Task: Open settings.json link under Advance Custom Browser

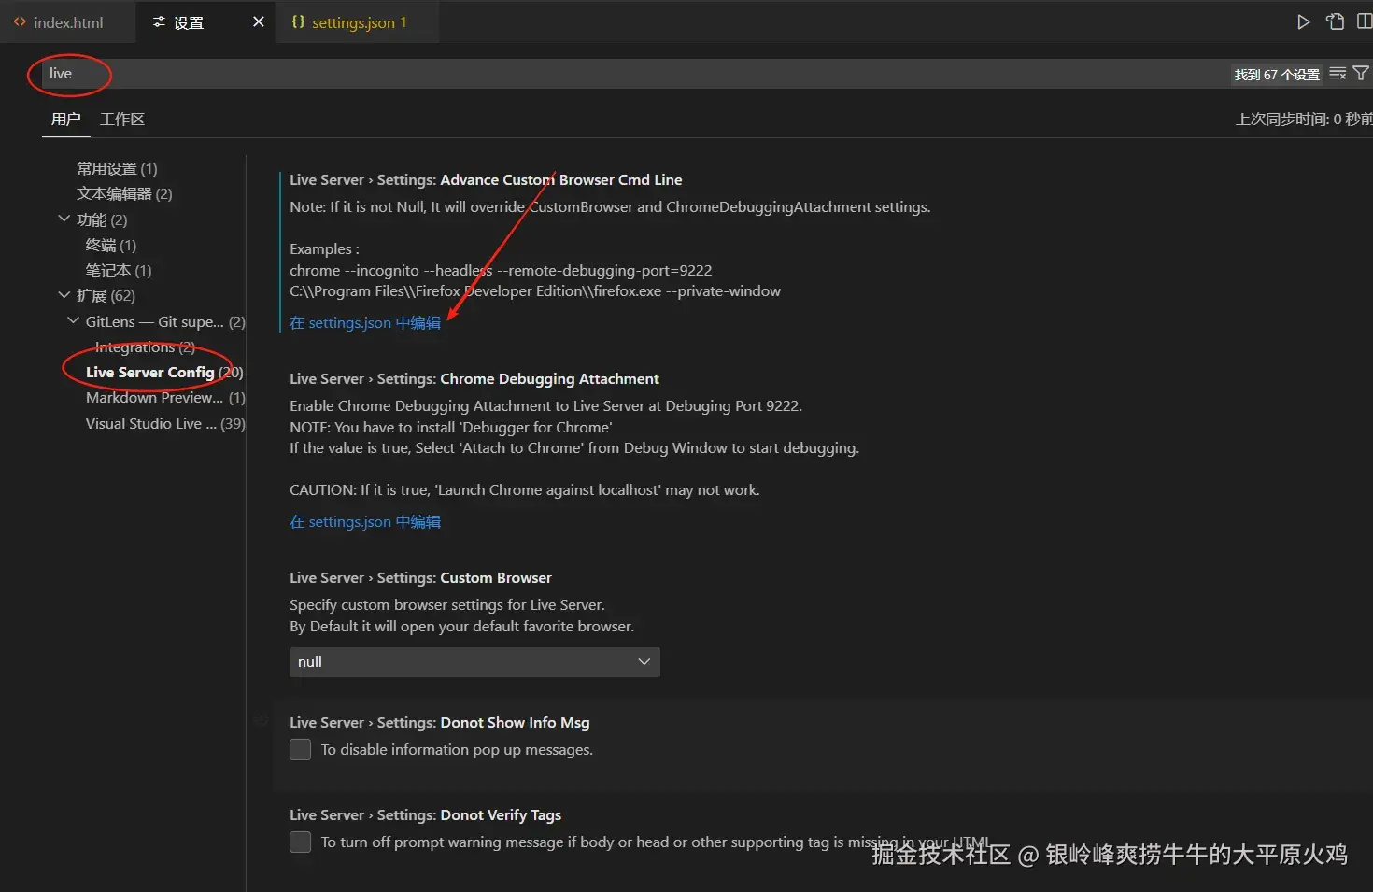Action: tap(365, 323)
